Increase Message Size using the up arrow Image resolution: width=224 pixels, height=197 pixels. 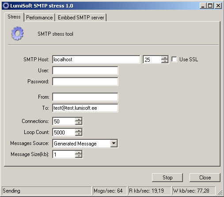pyautogui.click(x=79, y=152)
